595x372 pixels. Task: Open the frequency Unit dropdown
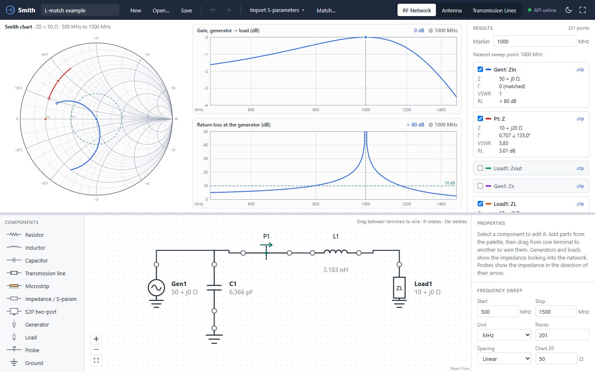504,335
